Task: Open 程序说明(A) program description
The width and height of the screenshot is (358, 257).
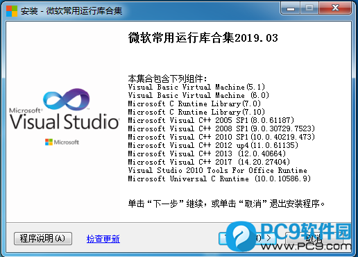Action: coord(43,238)
